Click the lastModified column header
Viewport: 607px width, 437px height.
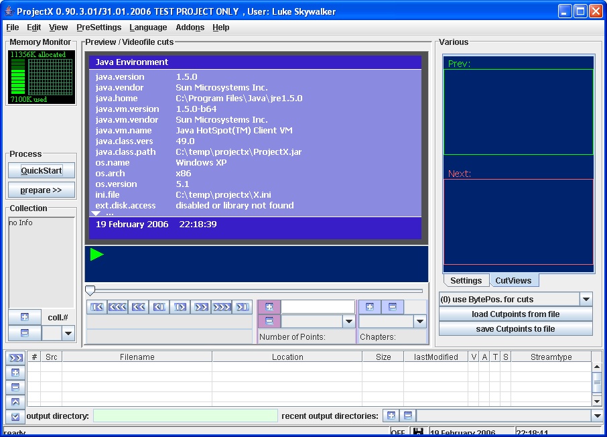pos(436,357)
